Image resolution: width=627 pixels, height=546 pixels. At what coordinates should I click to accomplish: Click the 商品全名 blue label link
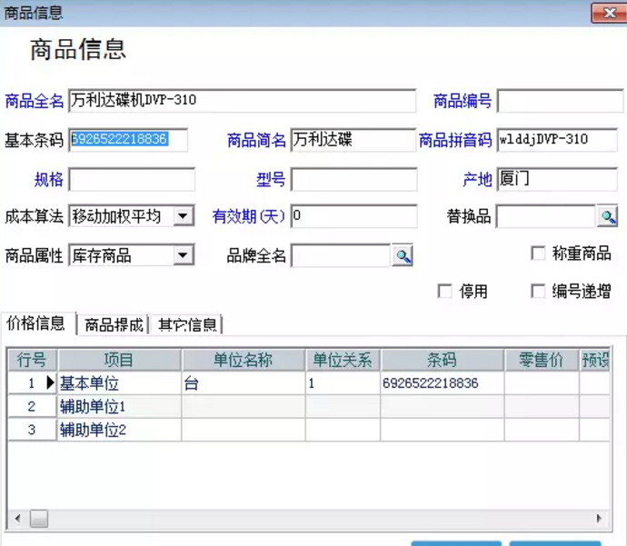click(x=35, y=101)
